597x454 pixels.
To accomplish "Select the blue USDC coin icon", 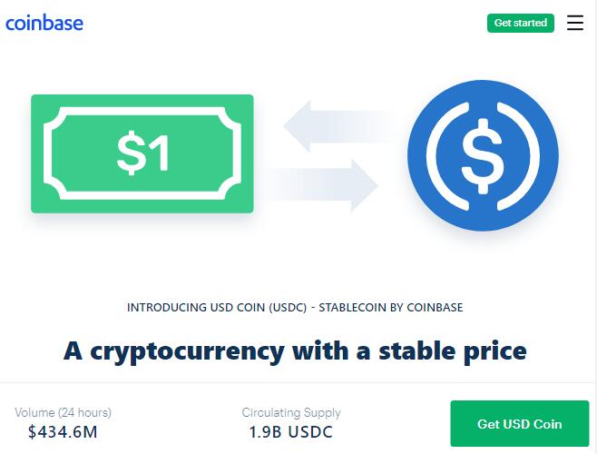I will pos(483,155).
